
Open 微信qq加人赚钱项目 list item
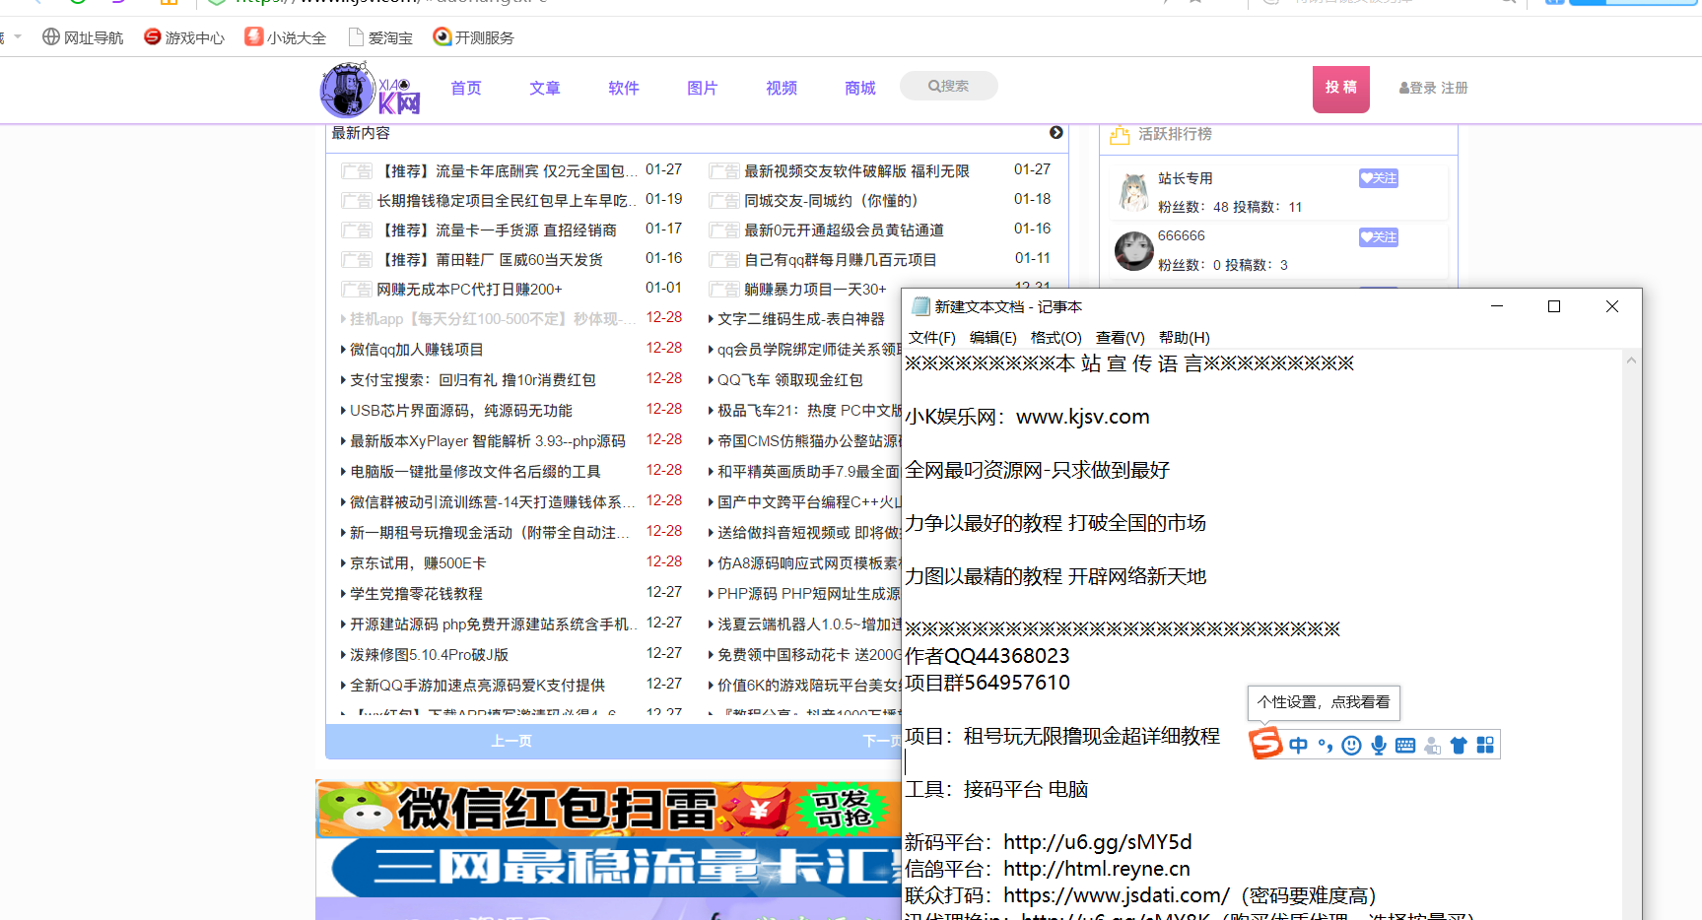click(x=417, y=350)
